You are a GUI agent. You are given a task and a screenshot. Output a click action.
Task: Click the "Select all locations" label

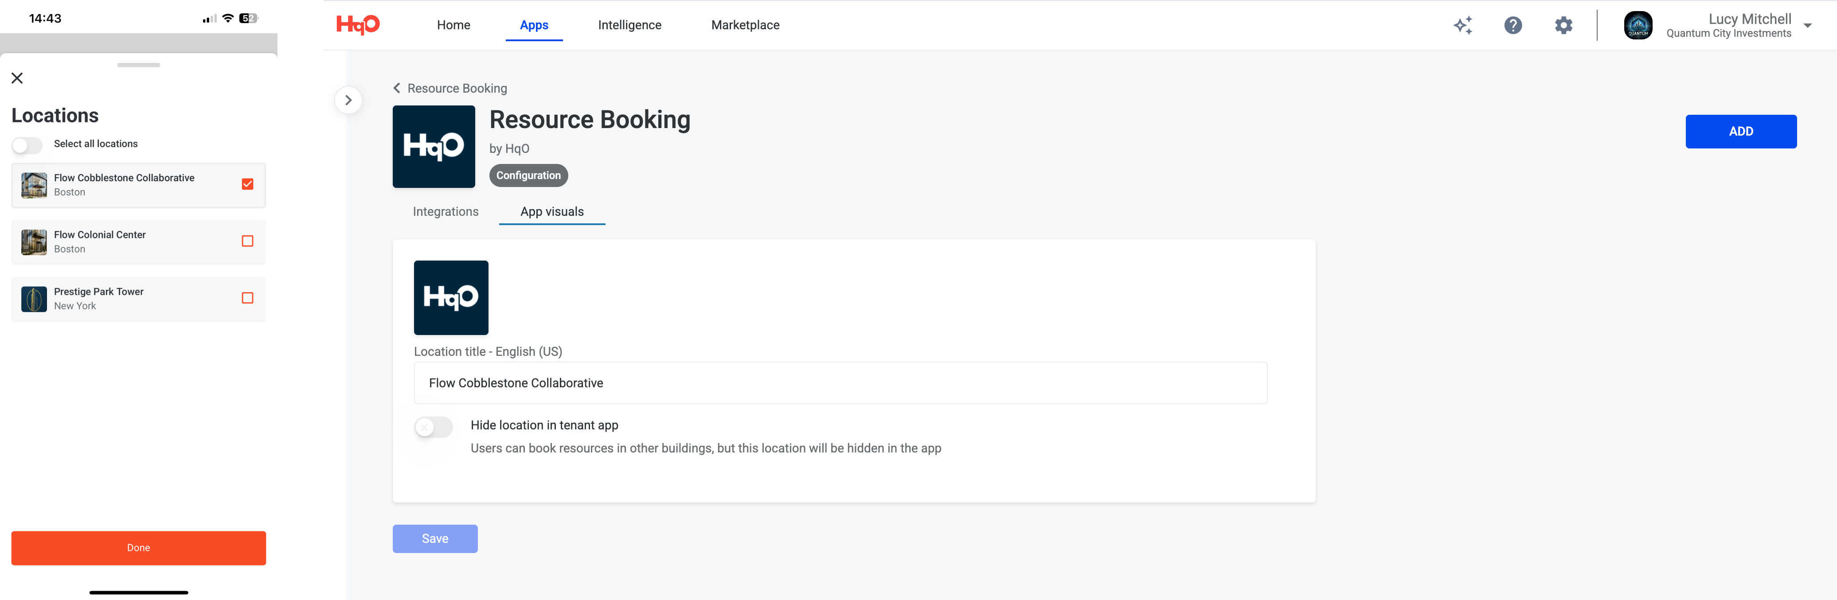pos(96,144)
